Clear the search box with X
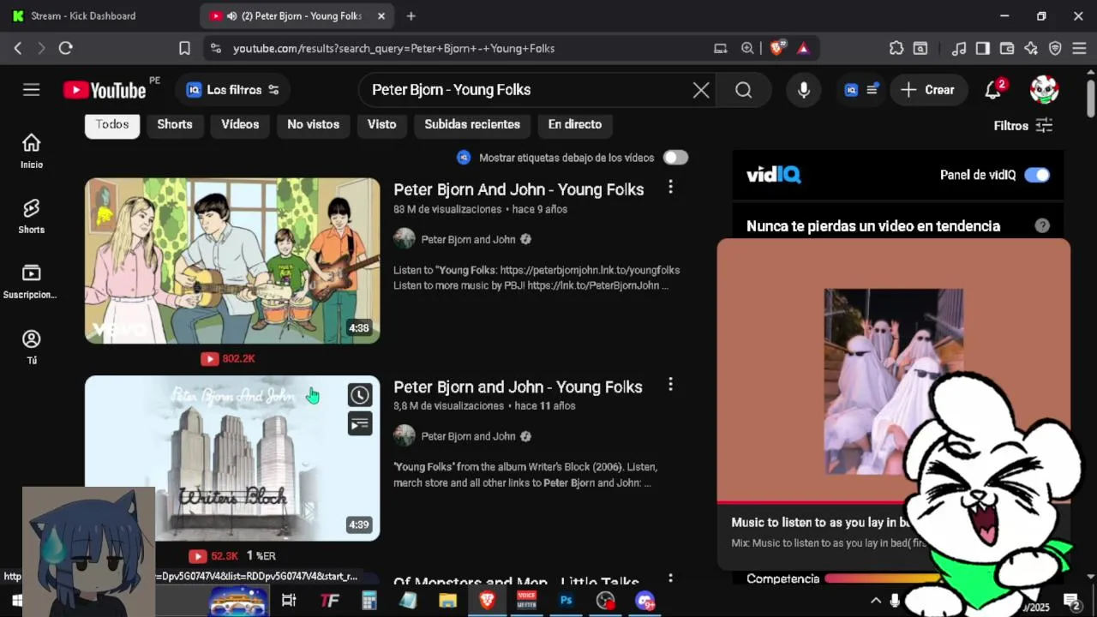 (701, 90)
